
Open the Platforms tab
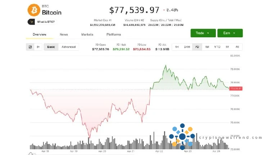pos(114,34)
